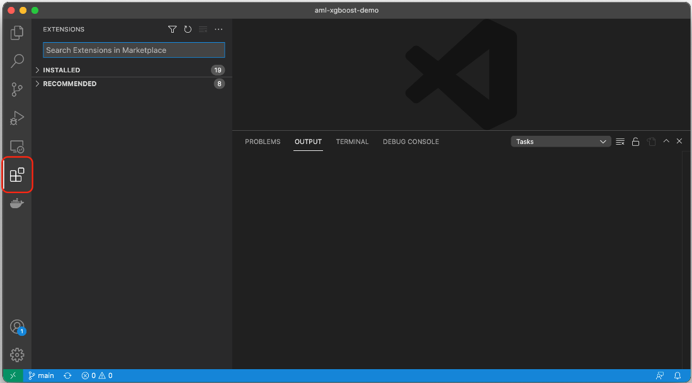Open the Manage gear menu

pyautogui.click(x=17, y=355)
